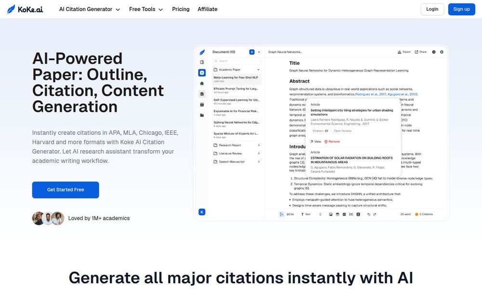Open the AI Citation Generator menu
Screen dimensions: 482x301
90,9
